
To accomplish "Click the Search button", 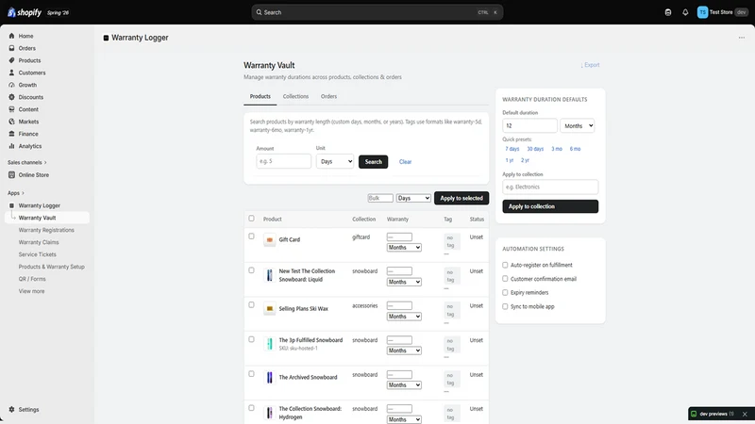I will tap(373, 161).
